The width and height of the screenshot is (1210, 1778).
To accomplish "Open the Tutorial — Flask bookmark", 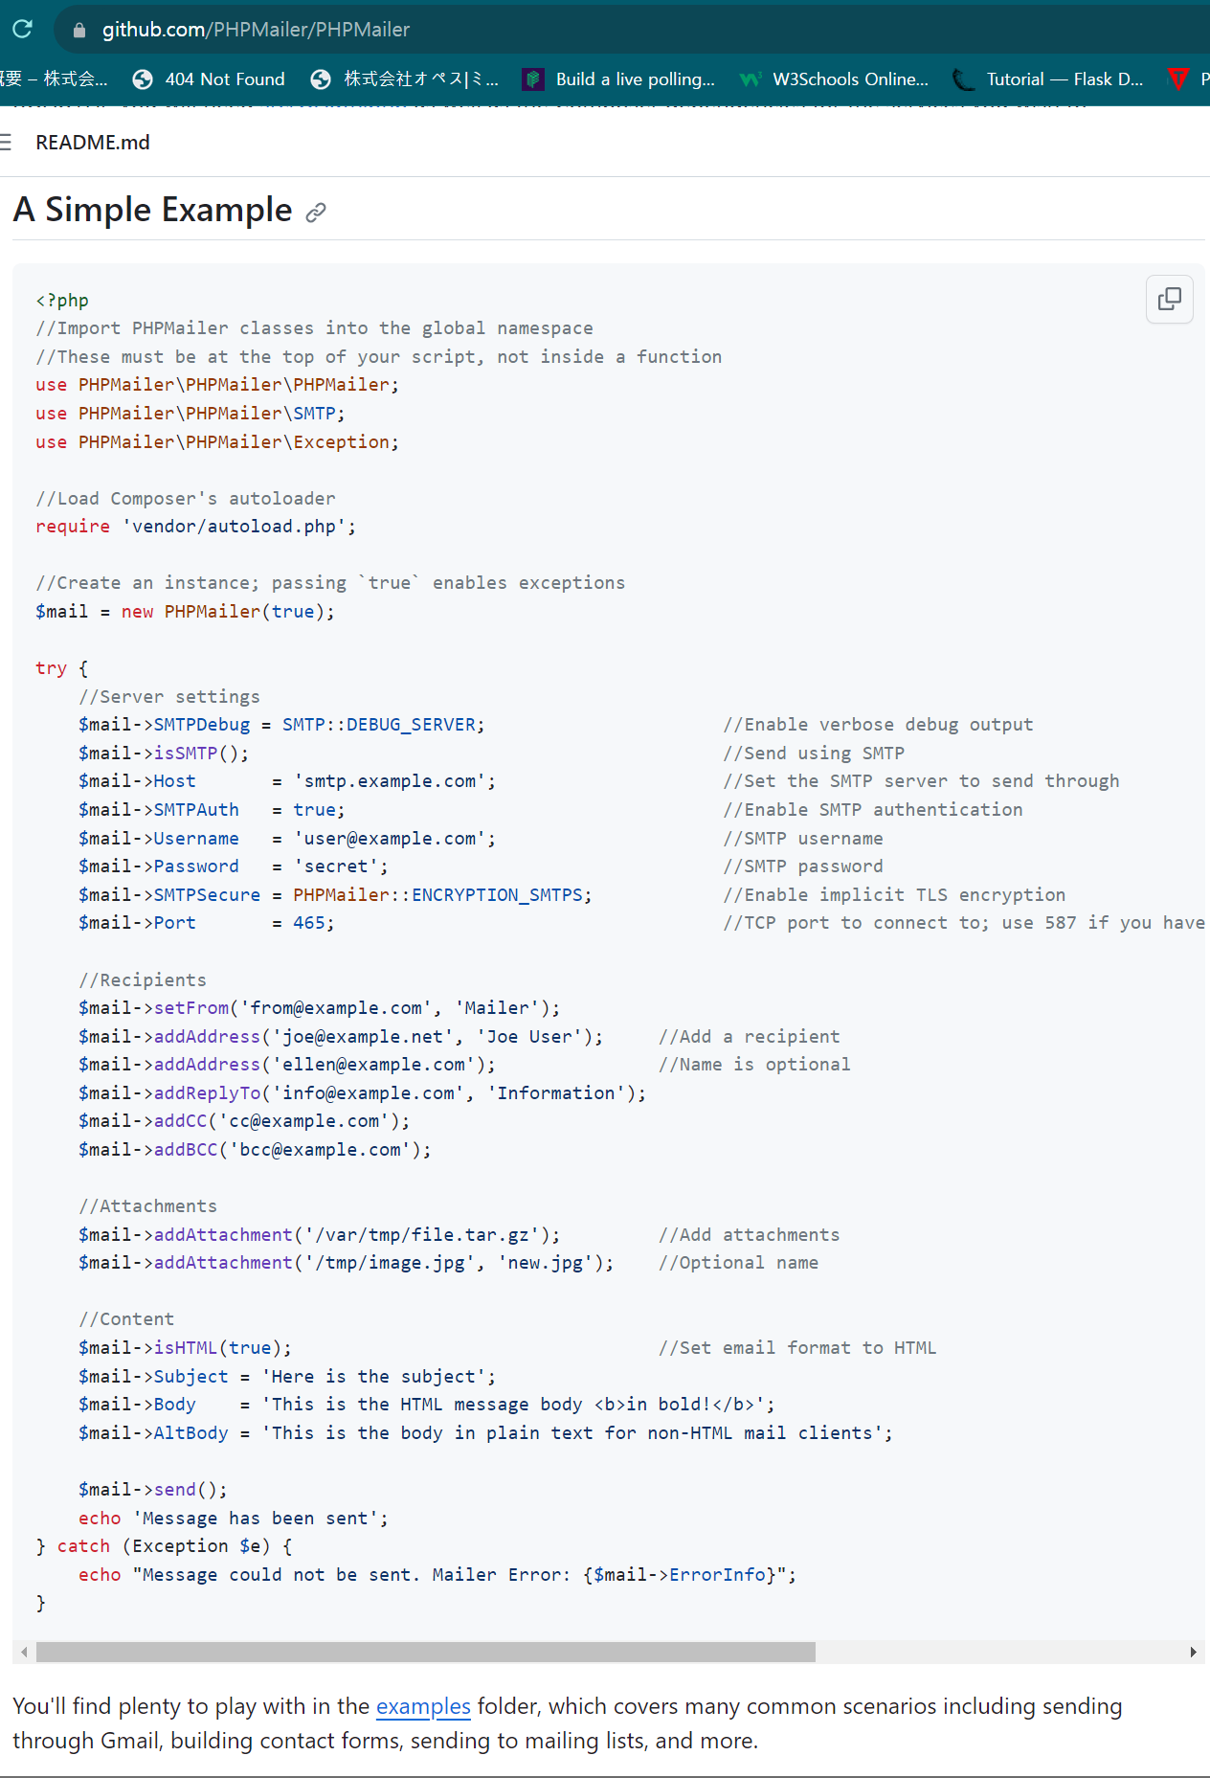I will [1049, 79].
